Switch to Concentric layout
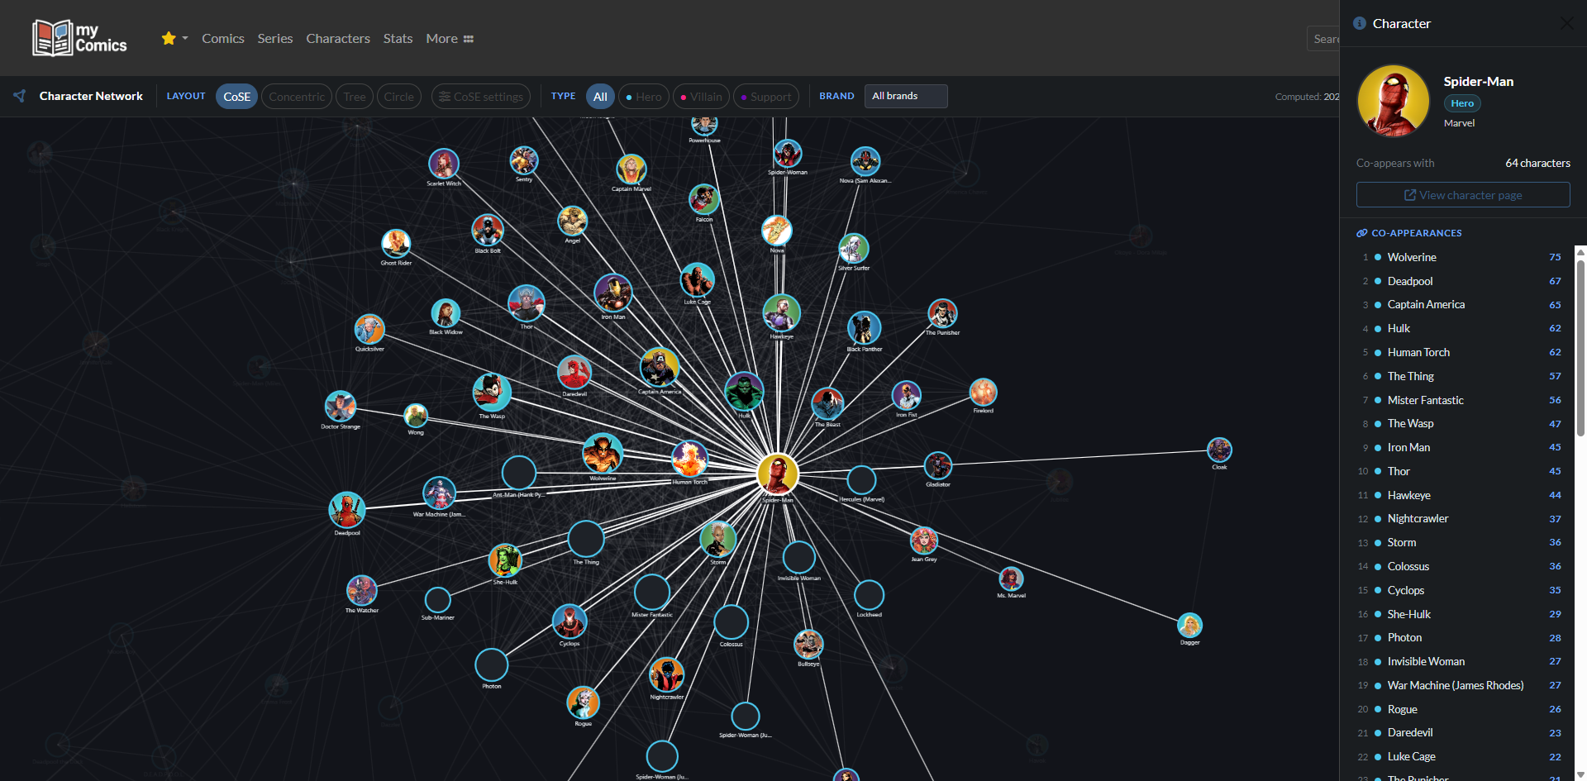This screenshot has width=1587, height=781. point(297,97)
